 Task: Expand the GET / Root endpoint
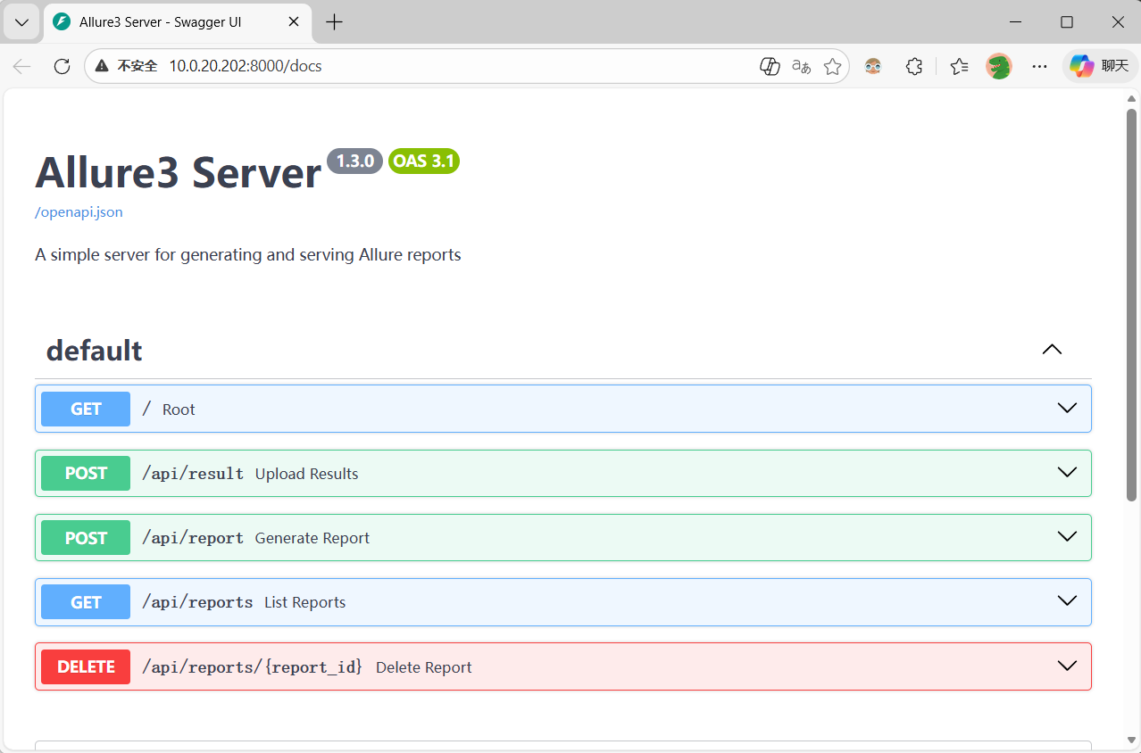(1067, 409)
